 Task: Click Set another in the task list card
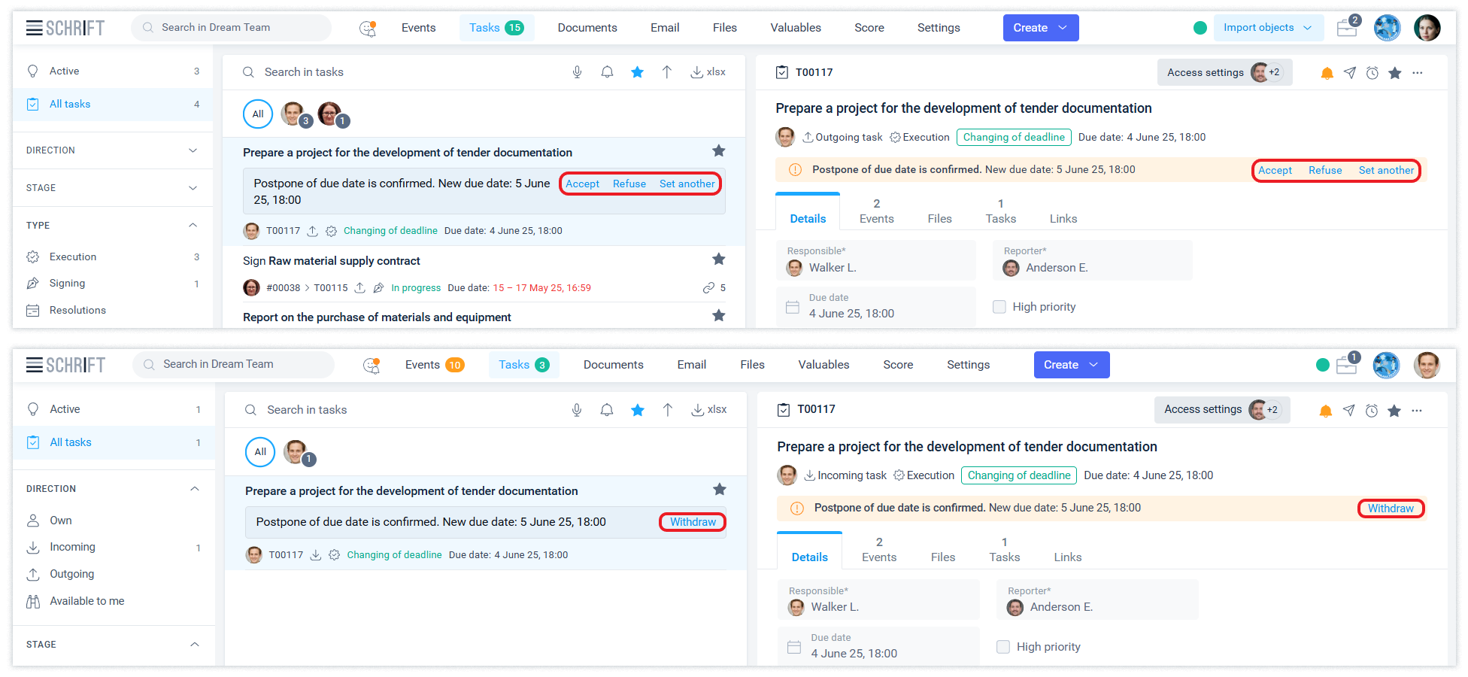coord(687,184)
